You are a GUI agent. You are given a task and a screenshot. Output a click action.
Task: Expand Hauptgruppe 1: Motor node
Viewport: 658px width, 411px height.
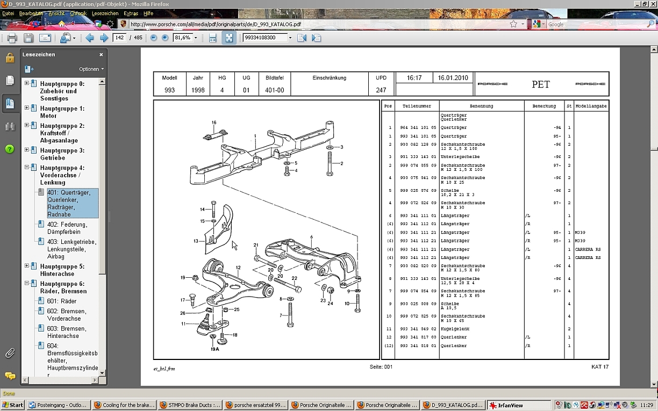pyautogui.click(x=27, y=109)
